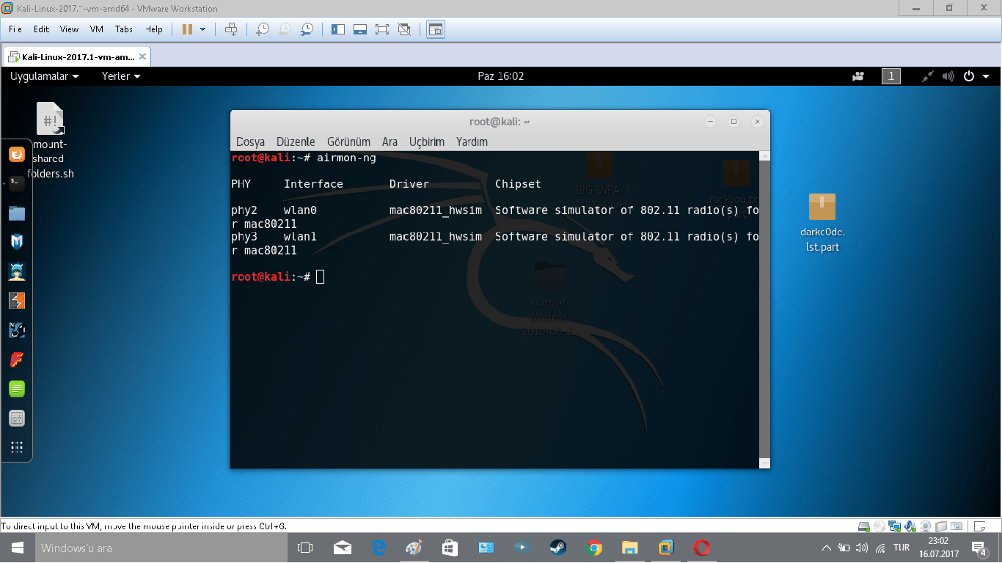Open the VMware Tabs menu
Viewport: 1002px width, 563px height.
[124, 29]
